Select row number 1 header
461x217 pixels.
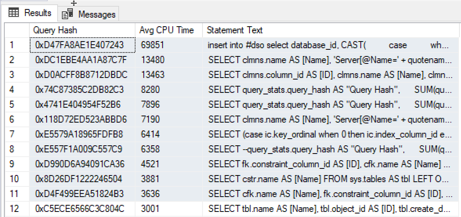coord(17,45)
